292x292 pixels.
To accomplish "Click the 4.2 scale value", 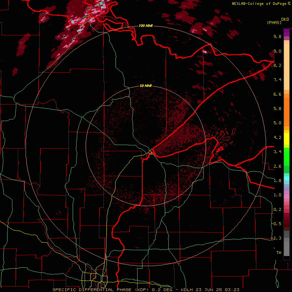I will tap(277, 138).
